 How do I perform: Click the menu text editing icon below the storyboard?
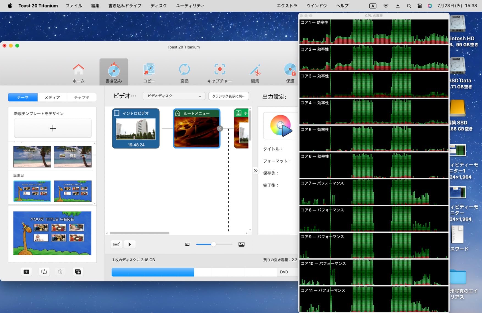coord(116,244)
